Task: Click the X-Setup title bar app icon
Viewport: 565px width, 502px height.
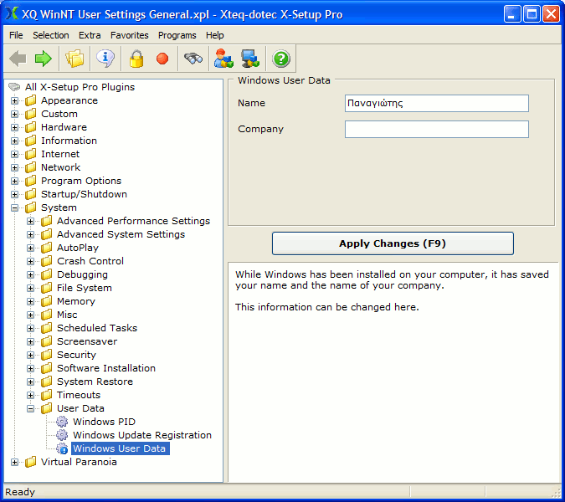Action: click(x=12, y=13)
